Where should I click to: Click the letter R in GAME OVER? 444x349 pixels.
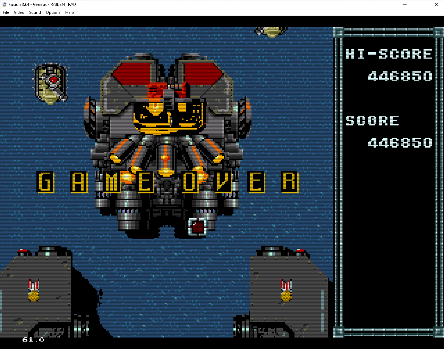coord(290,182)
